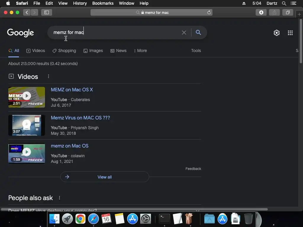Click the Safari address bar
This screenshot has height=227, width=303.
click(x=151, y=12)
